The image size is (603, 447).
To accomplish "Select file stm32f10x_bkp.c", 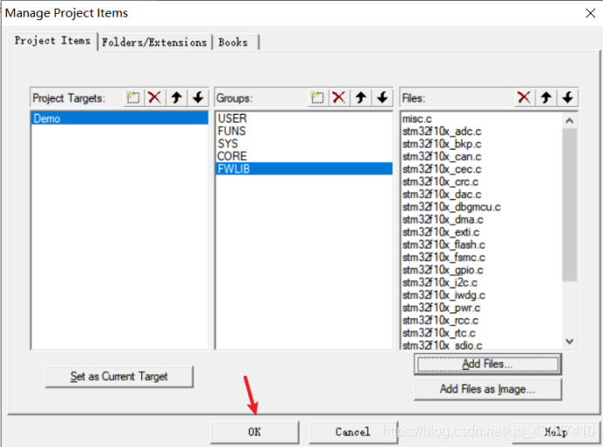I will coord(482,143).
